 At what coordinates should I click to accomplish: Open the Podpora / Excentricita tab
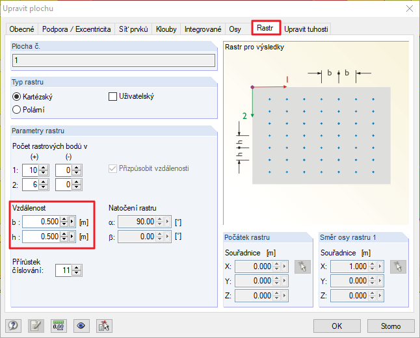pos(76,29)
